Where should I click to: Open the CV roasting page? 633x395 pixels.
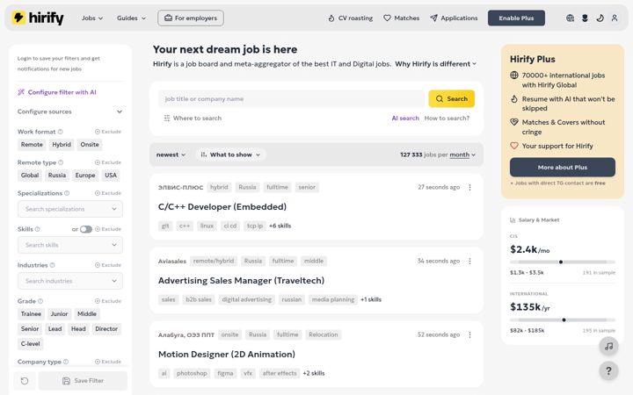[350, 18]
